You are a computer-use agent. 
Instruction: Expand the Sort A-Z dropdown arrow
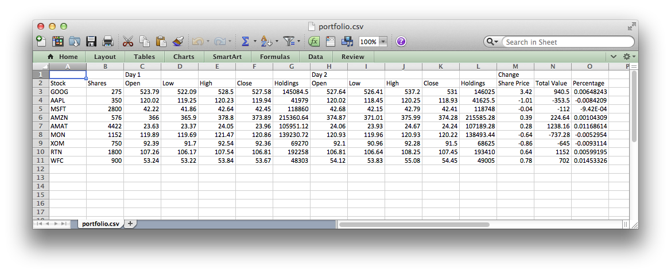(277, 42)
